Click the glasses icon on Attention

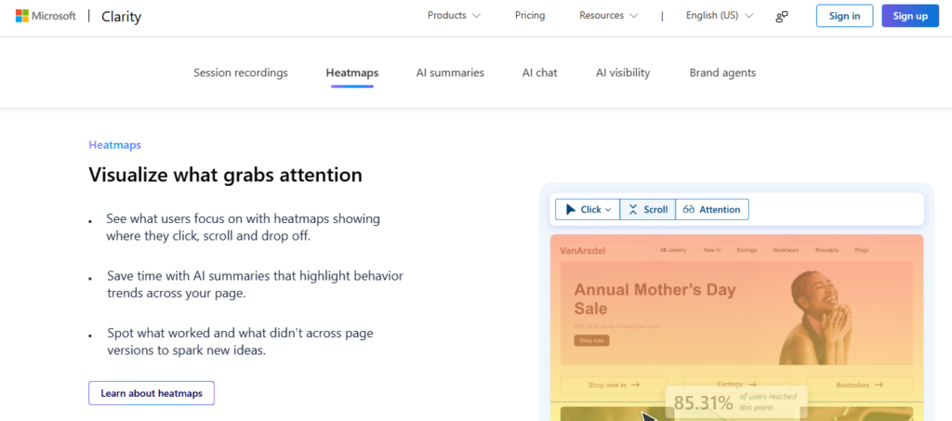pos(689,209)
